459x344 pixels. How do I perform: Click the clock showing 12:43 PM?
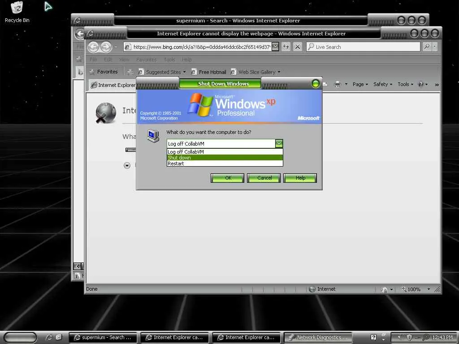[x=442, y=337]
